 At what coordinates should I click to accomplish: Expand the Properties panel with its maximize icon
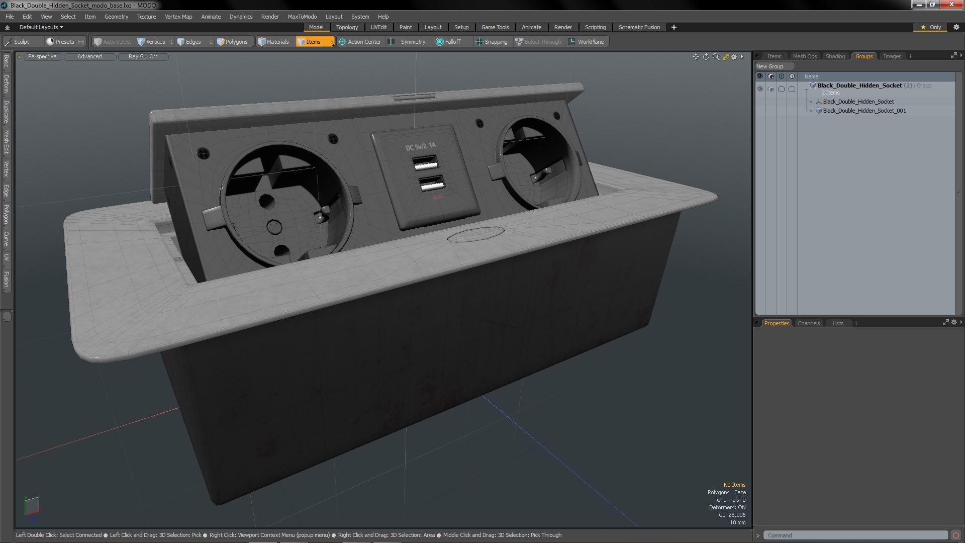[x=945, y=323]
